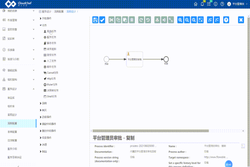The height and width of the screenshot is (167, 250).
Task: Open the blue question mark help icon
Action: 226,20
